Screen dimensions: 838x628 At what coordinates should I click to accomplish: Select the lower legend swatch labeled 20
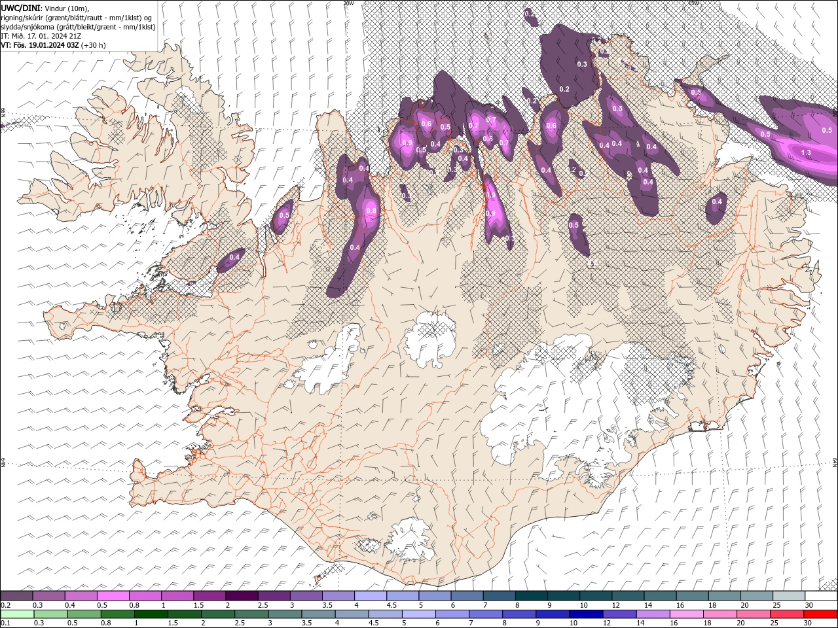pos(754,614)
